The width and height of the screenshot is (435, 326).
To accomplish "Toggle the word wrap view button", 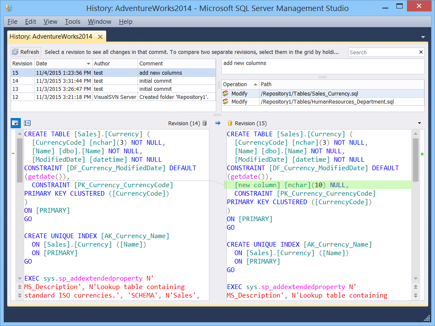I will coord(15,123).
